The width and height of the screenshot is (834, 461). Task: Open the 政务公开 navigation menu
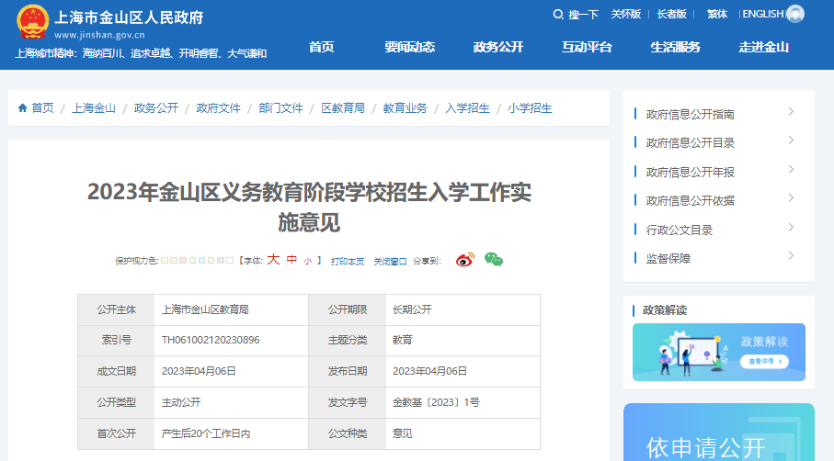pos(498,48)
